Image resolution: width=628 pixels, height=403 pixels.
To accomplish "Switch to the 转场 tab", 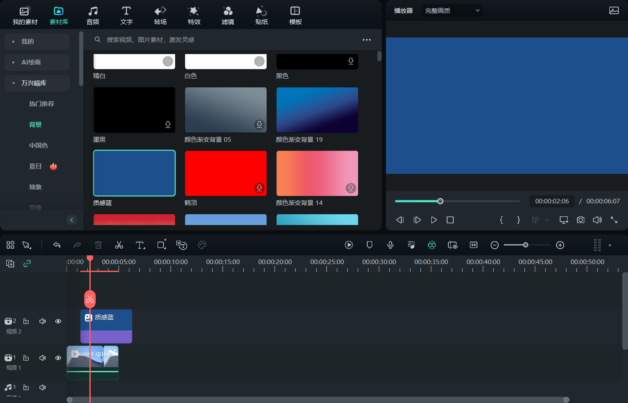I will pos(160,15).
